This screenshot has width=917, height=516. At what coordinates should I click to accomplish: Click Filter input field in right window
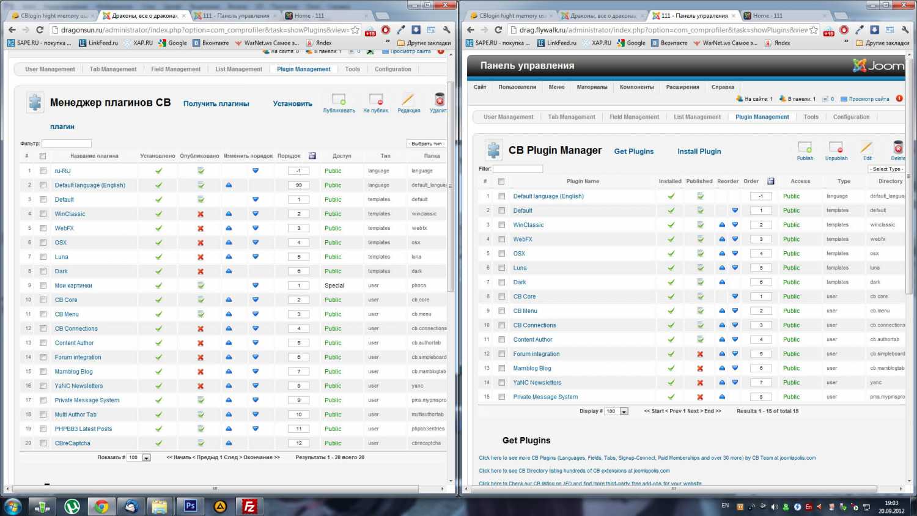point(518,169)
